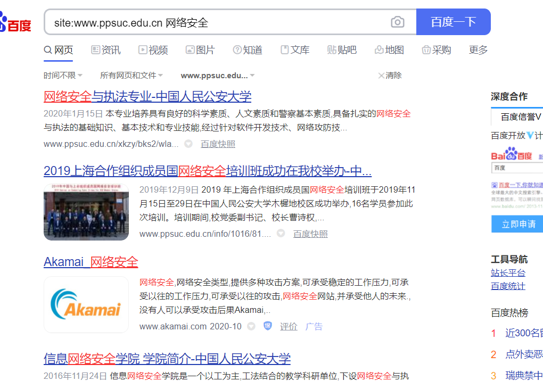Open the 更多 menu
The height and width of the screenshot is (381, 543).
pos(478,50)
